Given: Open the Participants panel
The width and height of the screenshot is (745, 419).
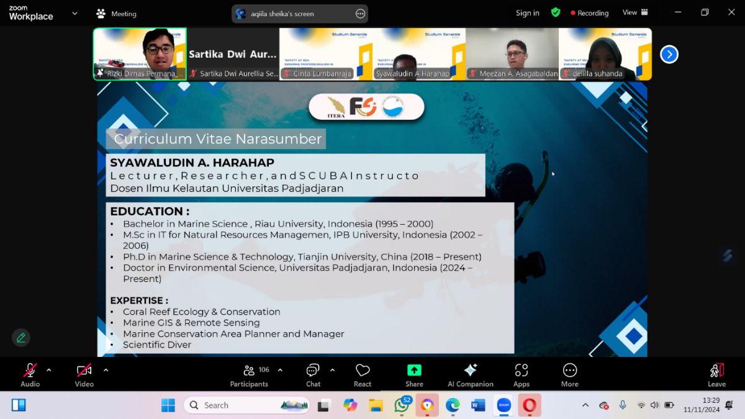Looking at the screenshot, I should coord(249,374).
